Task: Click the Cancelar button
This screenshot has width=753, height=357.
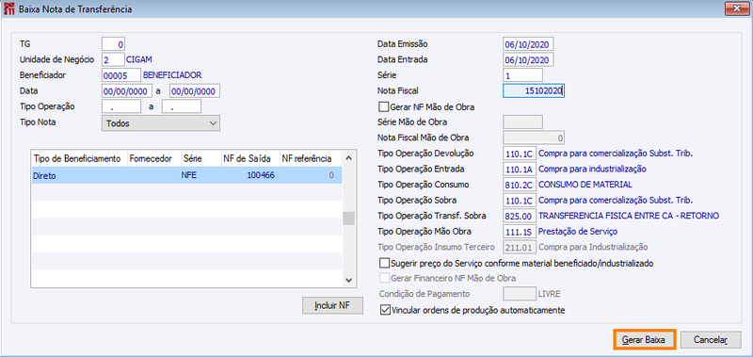Action: 711,340
